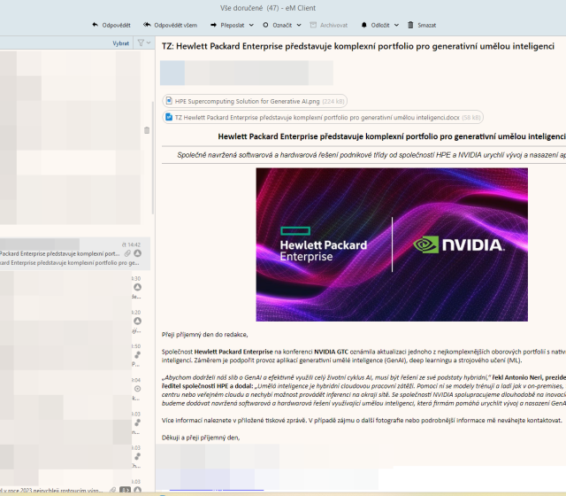The image size is (566, 496).
Task: Expand the Odložit dropdown arrow
Action: (x=396, y=25)
